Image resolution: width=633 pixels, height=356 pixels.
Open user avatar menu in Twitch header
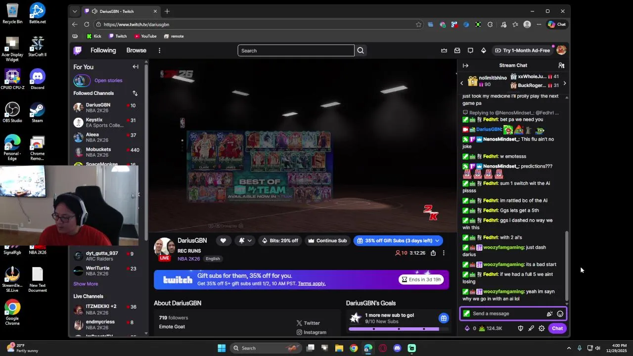click(x=561, y=50)
